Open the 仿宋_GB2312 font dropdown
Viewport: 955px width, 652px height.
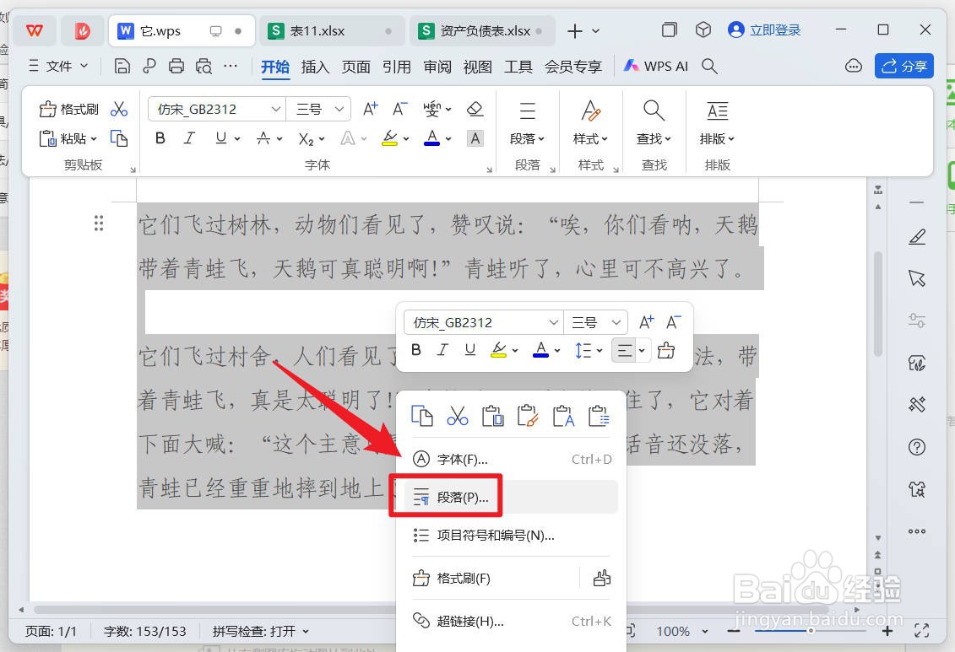(x=277, y=109)
